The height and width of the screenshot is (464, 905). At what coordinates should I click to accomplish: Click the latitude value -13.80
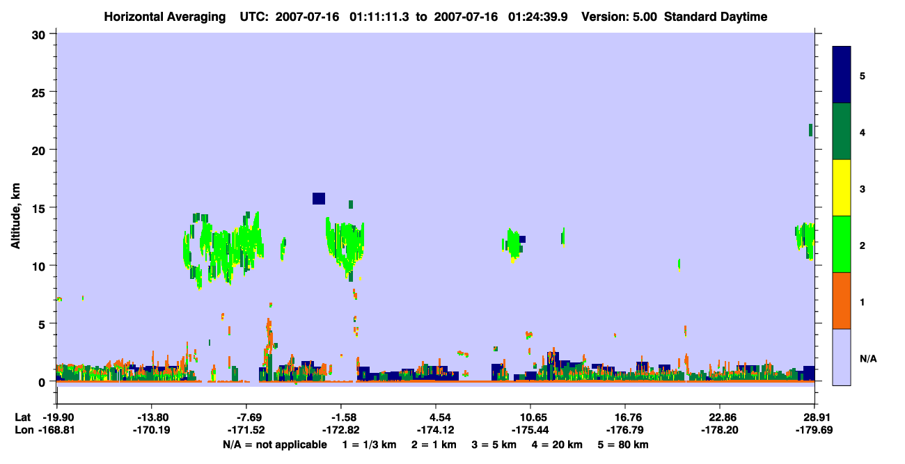tap(151, 417)
